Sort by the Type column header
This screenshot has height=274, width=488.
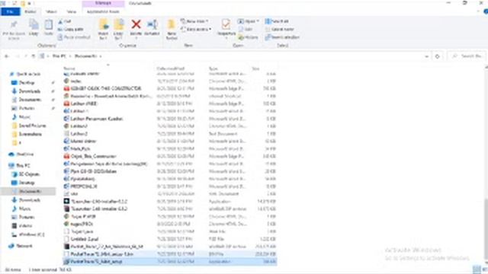(x=213, y=68)
